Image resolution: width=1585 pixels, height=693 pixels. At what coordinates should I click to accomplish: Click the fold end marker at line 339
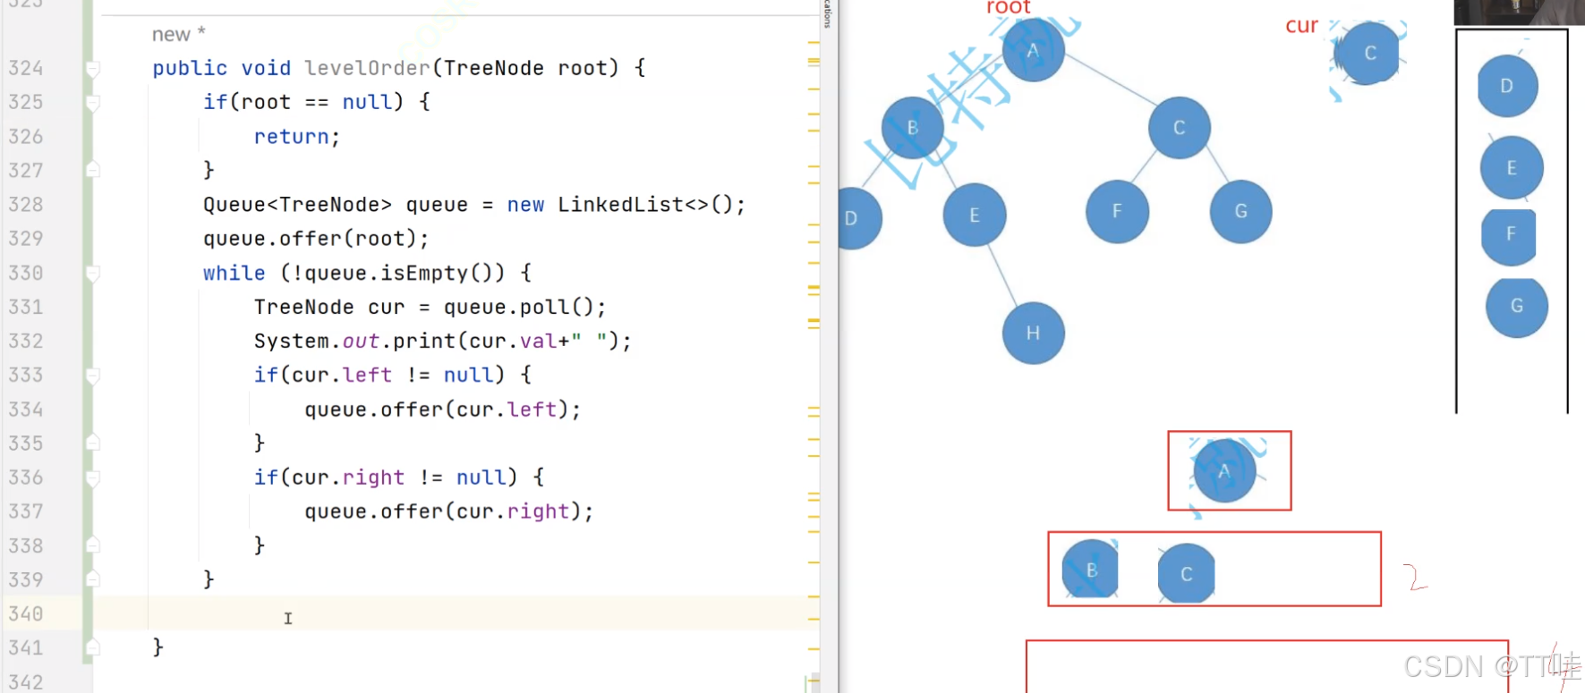[92, 579]
